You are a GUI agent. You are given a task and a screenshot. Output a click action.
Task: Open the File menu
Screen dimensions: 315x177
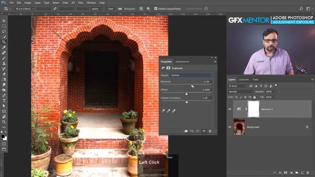click(11, 2)
